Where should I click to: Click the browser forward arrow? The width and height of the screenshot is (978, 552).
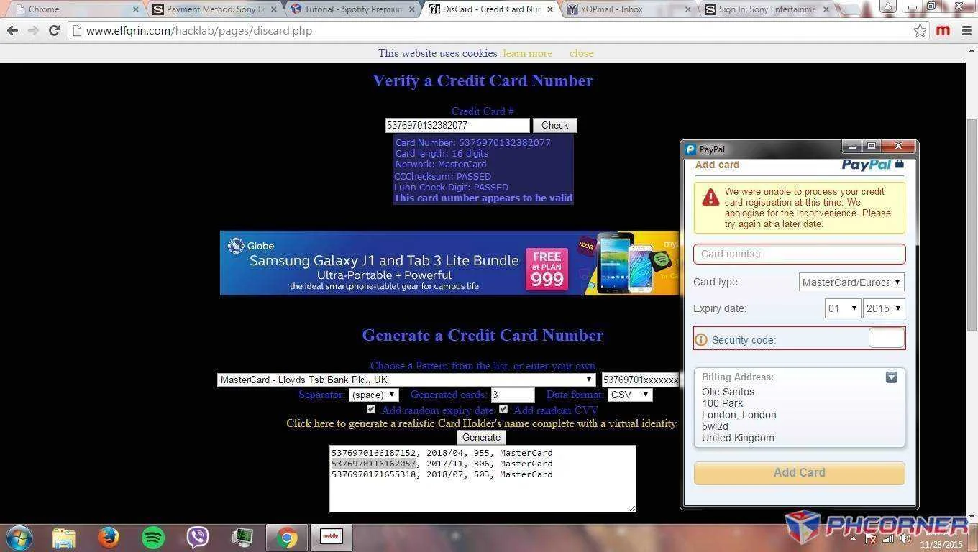pos(33,31)
